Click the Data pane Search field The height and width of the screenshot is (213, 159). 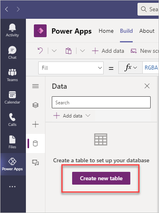(x=101, y=102)
